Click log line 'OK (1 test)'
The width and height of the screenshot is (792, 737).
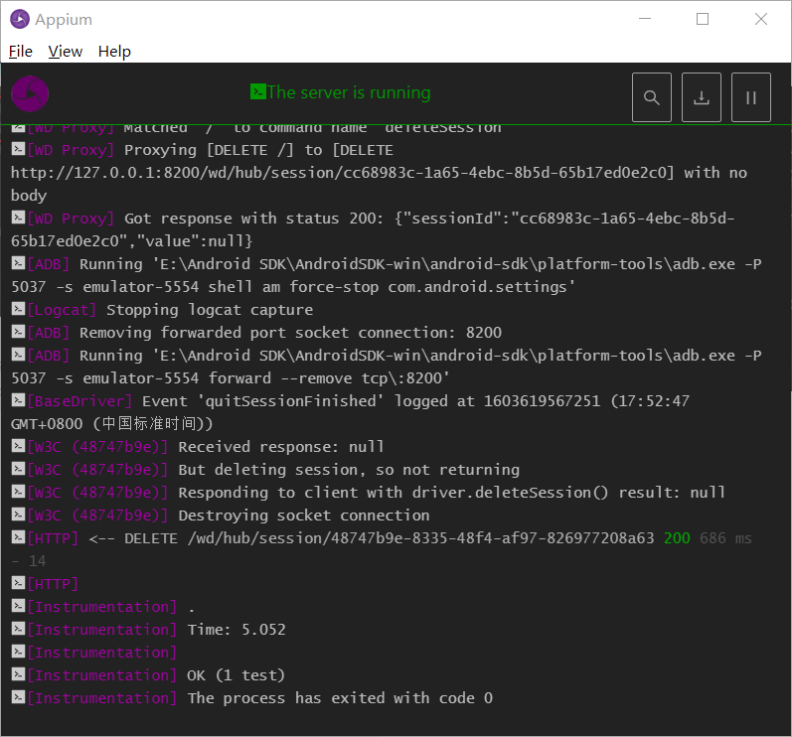[x=236, y=675]
